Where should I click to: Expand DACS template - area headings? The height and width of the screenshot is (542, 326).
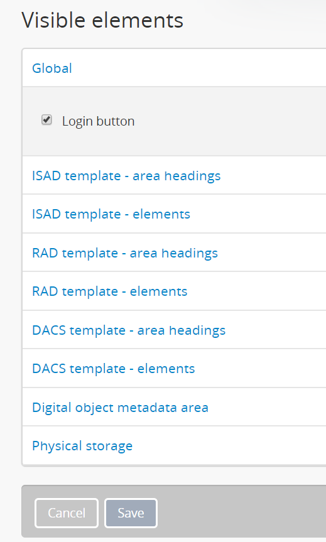[x=129, y=330]
